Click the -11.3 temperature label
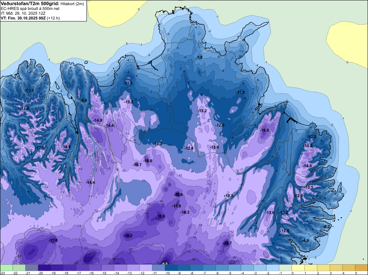The width and height of the screenshot is (368, 275). click(241, 92)
